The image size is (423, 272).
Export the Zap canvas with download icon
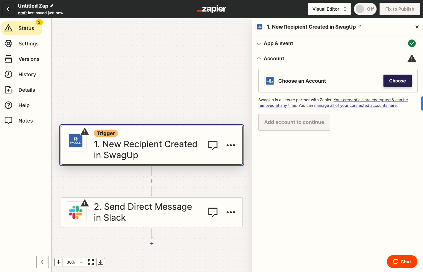pos(101,262)
